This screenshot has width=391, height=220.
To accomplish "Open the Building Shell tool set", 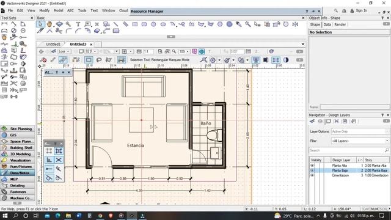I will coord(18,148).
